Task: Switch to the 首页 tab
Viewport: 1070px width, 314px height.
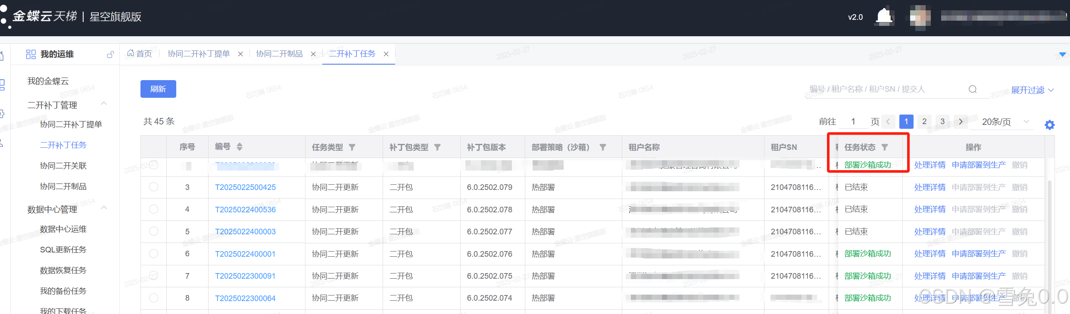Action: [140, 53]
